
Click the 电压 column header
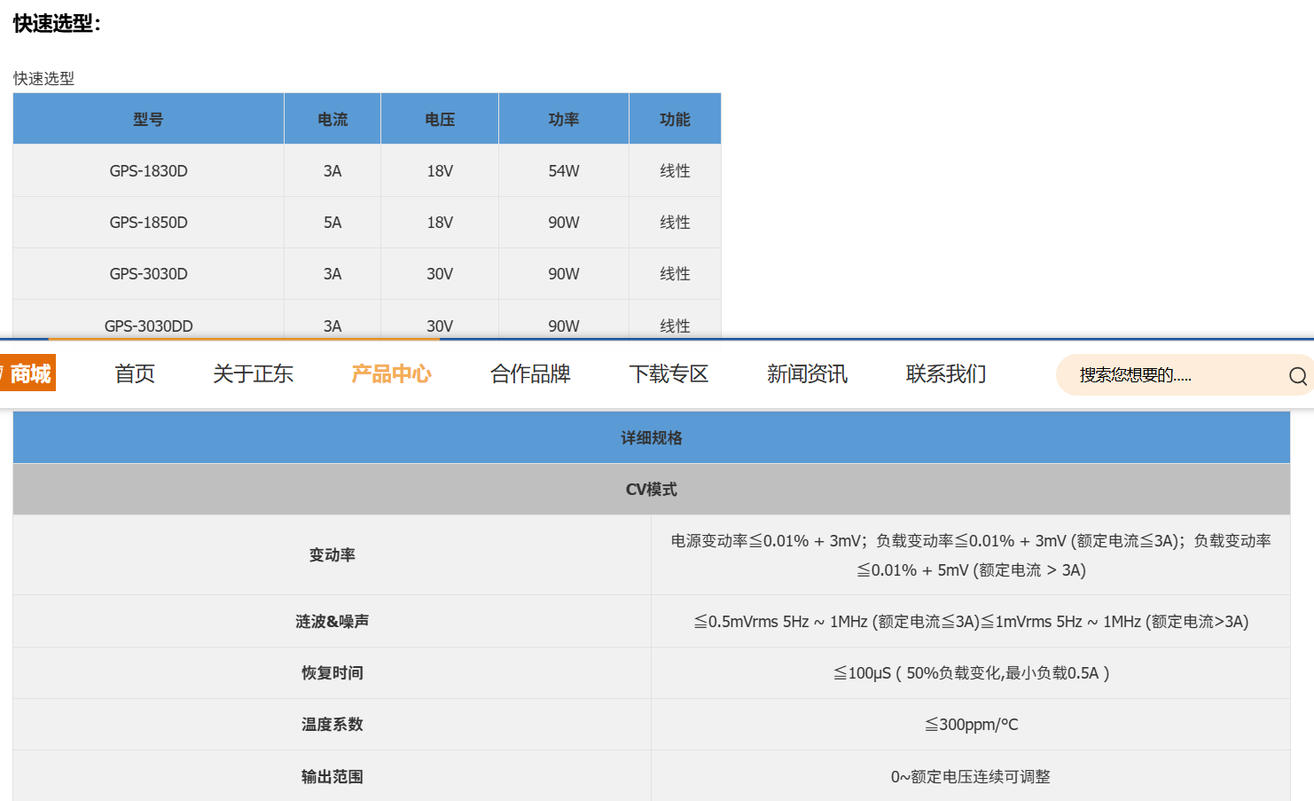(x=440, y=119)
